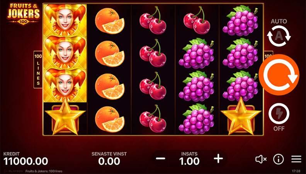The image size is (306, 174).
Task: Toggle turbo lightning mode OFF button
Action: point(279,114)
